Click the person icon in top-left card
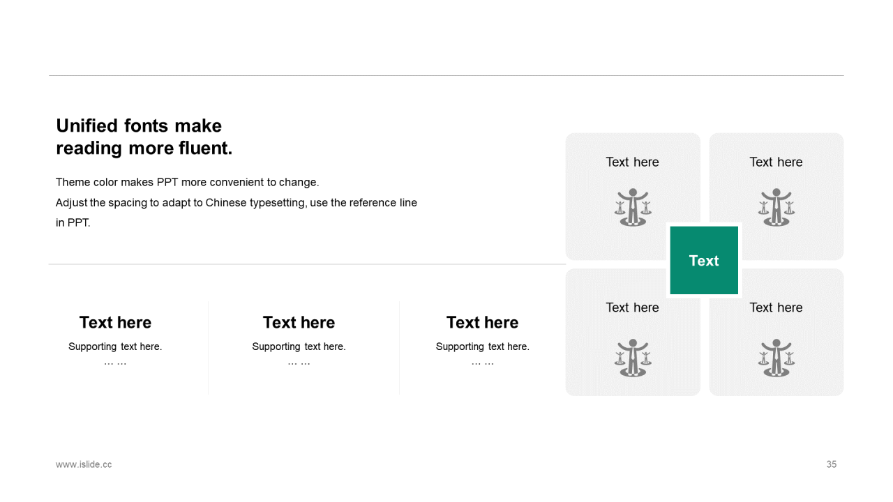The height and width of the screenshot is (502, 893). tap(633, 207)
